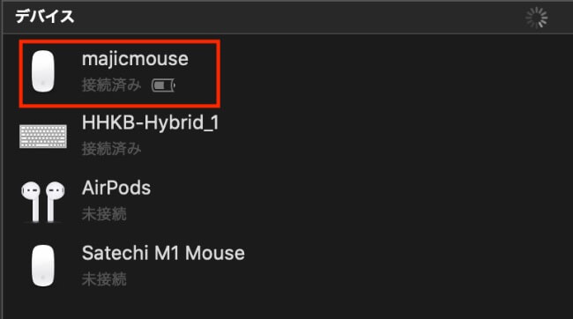Click empty list area below Satechi mouse

pyautogui.click(x=286, y=305)
